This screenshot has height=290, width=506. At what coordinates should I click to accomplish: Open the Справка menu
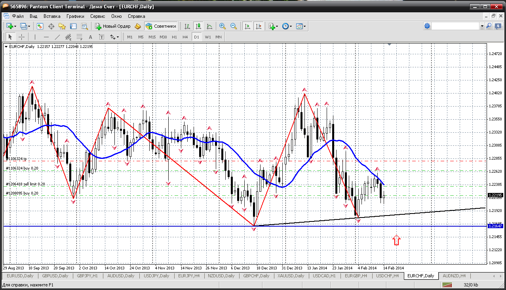pyautogui.click(x=136, y=16)
